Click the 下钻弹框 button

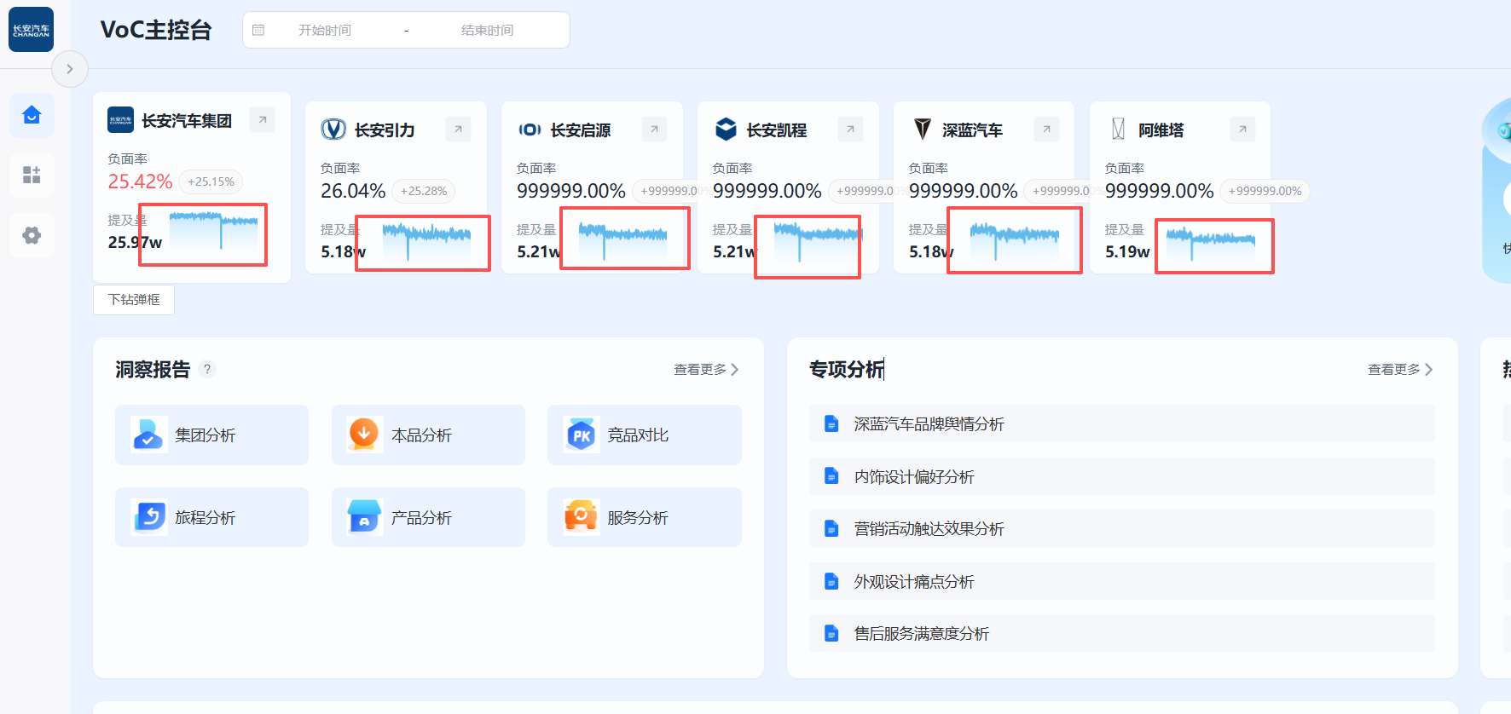[x=134, y=300]
